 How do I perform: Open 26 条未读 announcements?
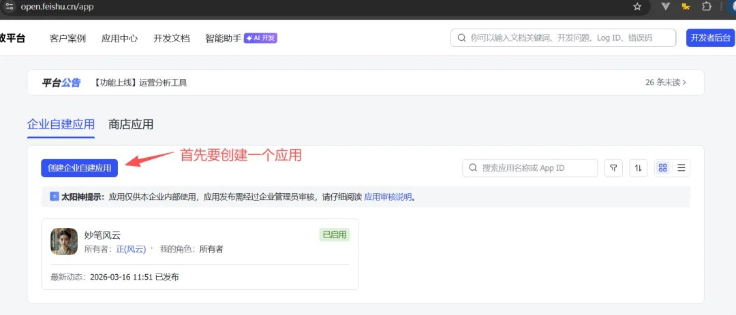click(666, 82)
